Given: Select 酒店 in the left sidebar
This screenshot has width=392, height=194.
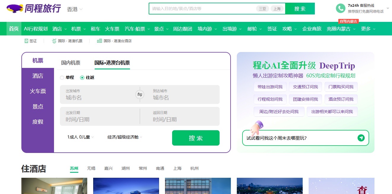Looking at the screenshot, I should coord(38,76).
